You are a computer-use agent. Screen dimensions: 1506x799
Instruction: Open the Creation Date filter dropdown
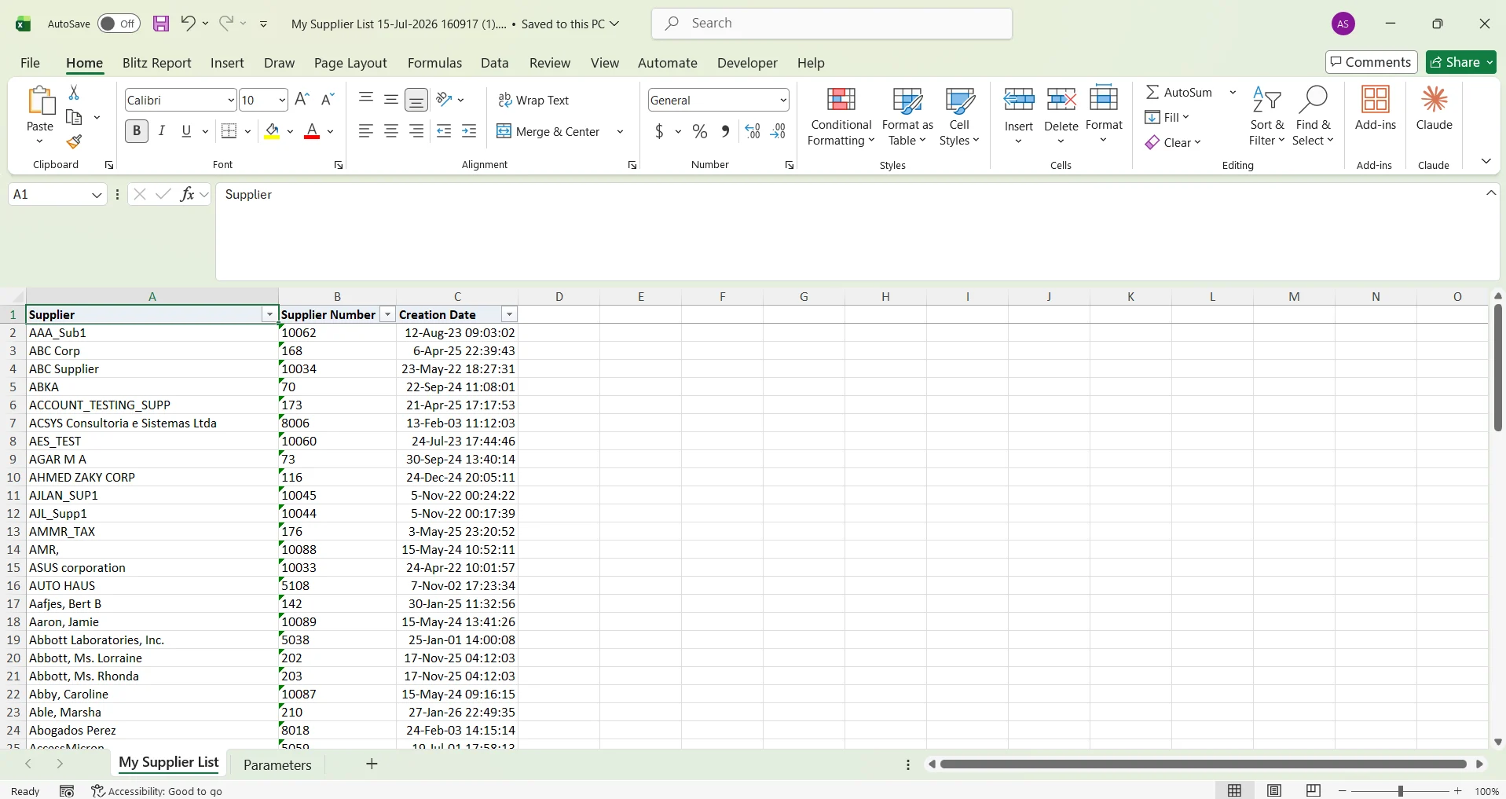pyautogui.click(x=510, y=314)
